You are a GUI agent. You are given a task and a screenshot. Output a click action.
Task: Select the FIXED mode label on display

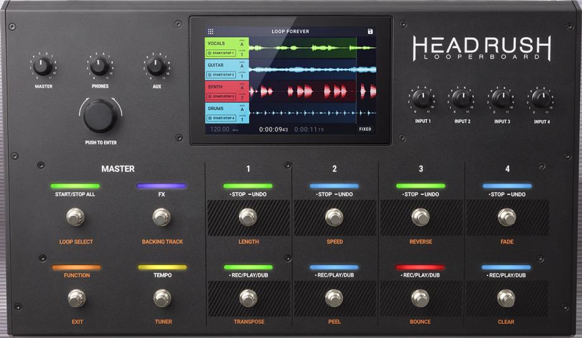tap(365, 129)
